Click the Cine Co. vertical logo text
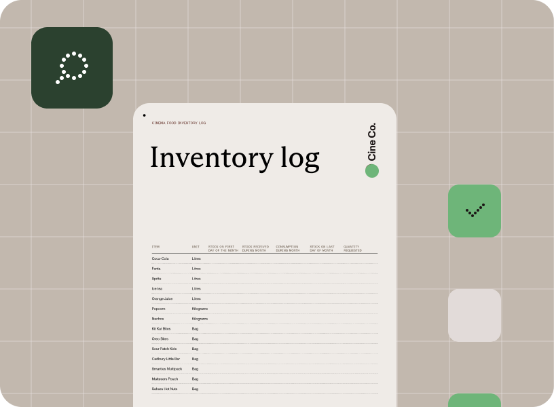 (x=371, y=142)
